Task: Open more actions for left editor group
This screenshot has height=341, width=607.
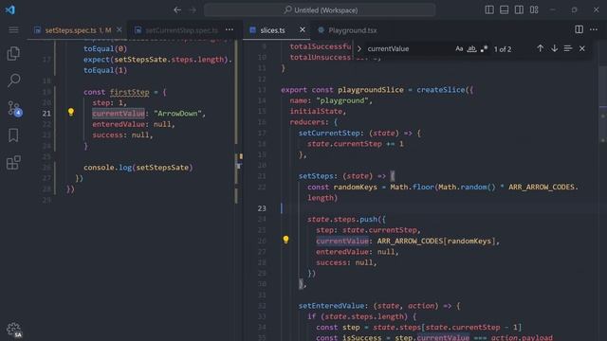Action: [230, 29]
